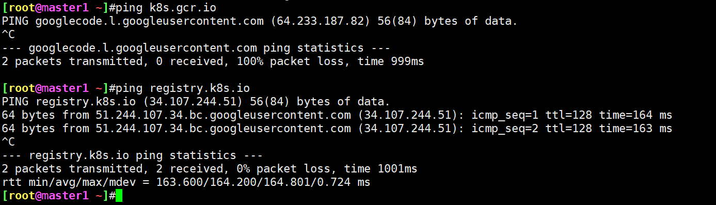Click the icmp_seq=2 reply line
This screenshot has height=205, width=716.
click(x=337, y=129)
